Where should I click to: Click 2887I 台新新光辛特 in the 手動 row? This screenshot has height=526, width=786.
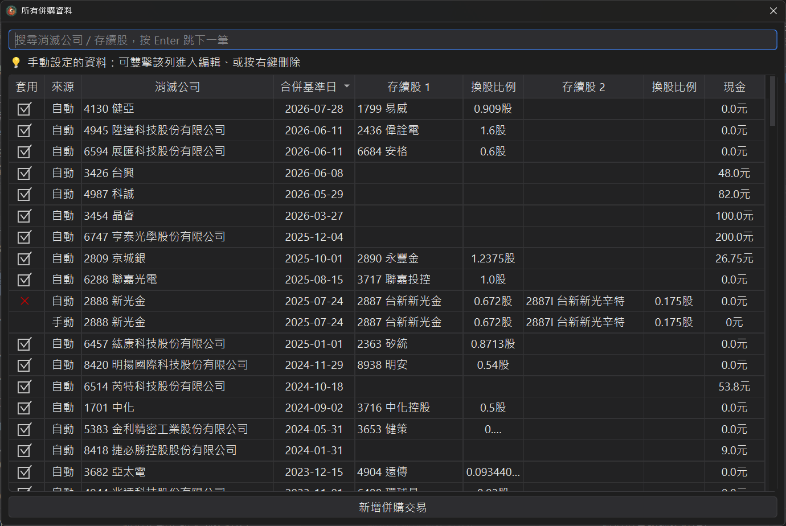(584, 322)
